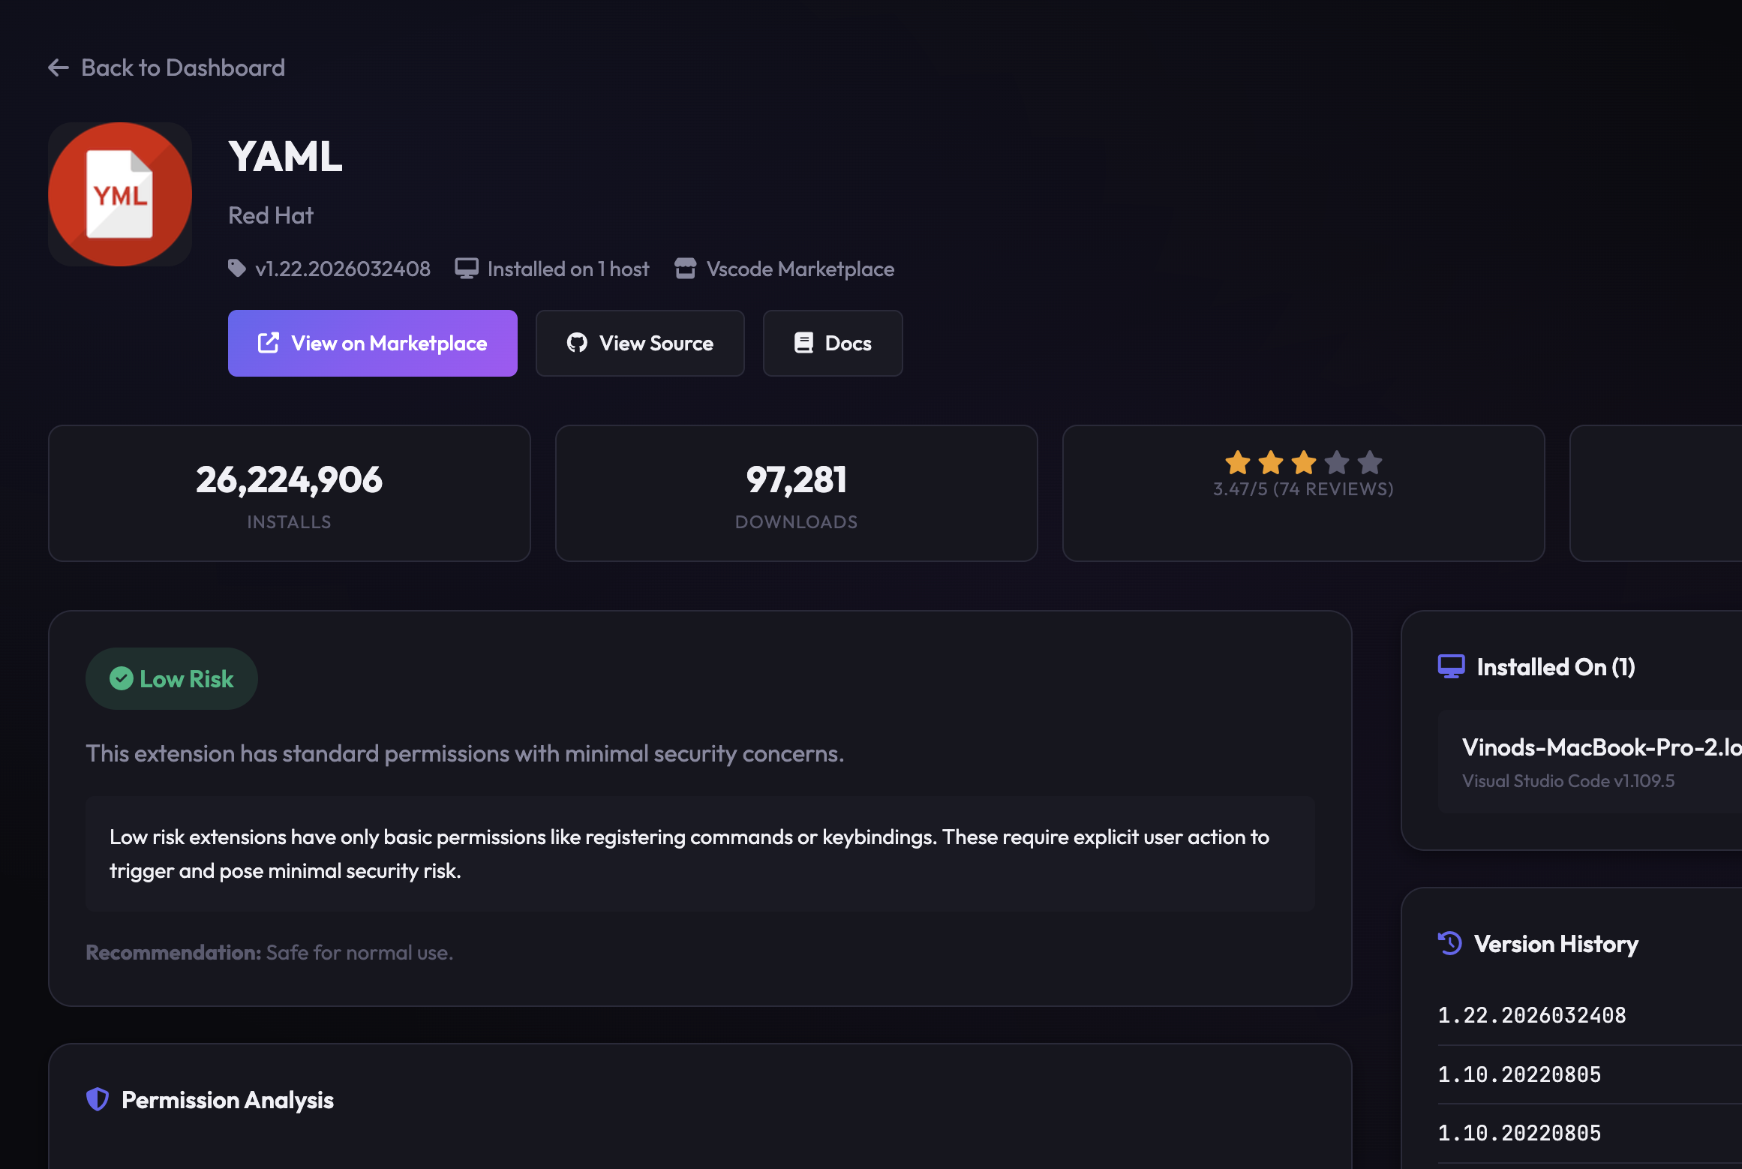Select version 1.22.2026032408 in history
1742x1169 pixels.
click(x=1532, y=1016)
